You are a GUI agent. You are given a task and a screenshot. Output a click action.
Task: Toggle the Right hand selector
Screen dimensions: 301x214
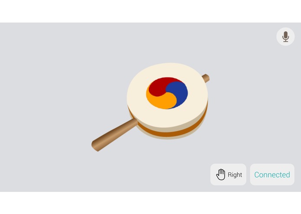(228, 175)
